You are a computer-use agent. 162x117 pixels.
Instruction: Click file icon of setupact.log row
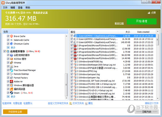pyautogui.click(x=75, y=74)
